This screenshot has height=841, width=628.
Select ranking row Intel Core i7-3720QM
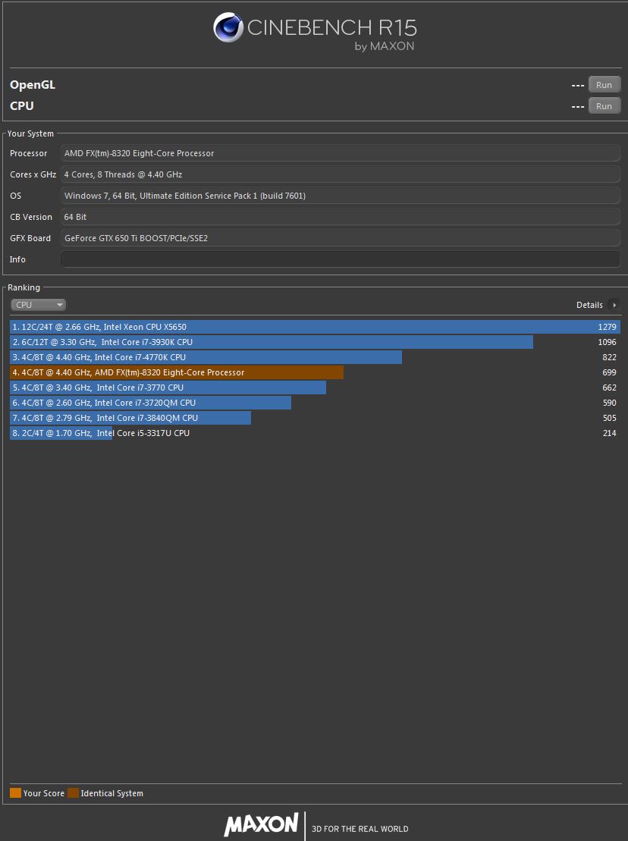[x=315, y=402]
